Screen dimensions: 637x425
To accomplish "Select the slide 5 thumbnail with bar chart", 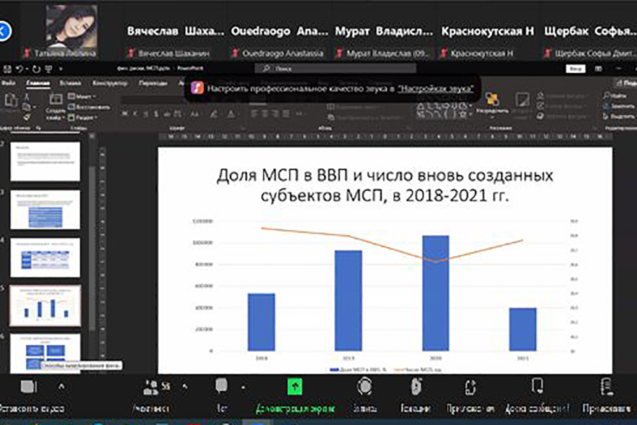I will coord(45,306).
